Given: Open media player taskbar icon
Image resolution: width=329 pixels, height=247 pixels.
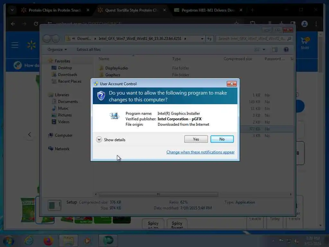Looking at the screenshot, I should [x=88, y=241].
